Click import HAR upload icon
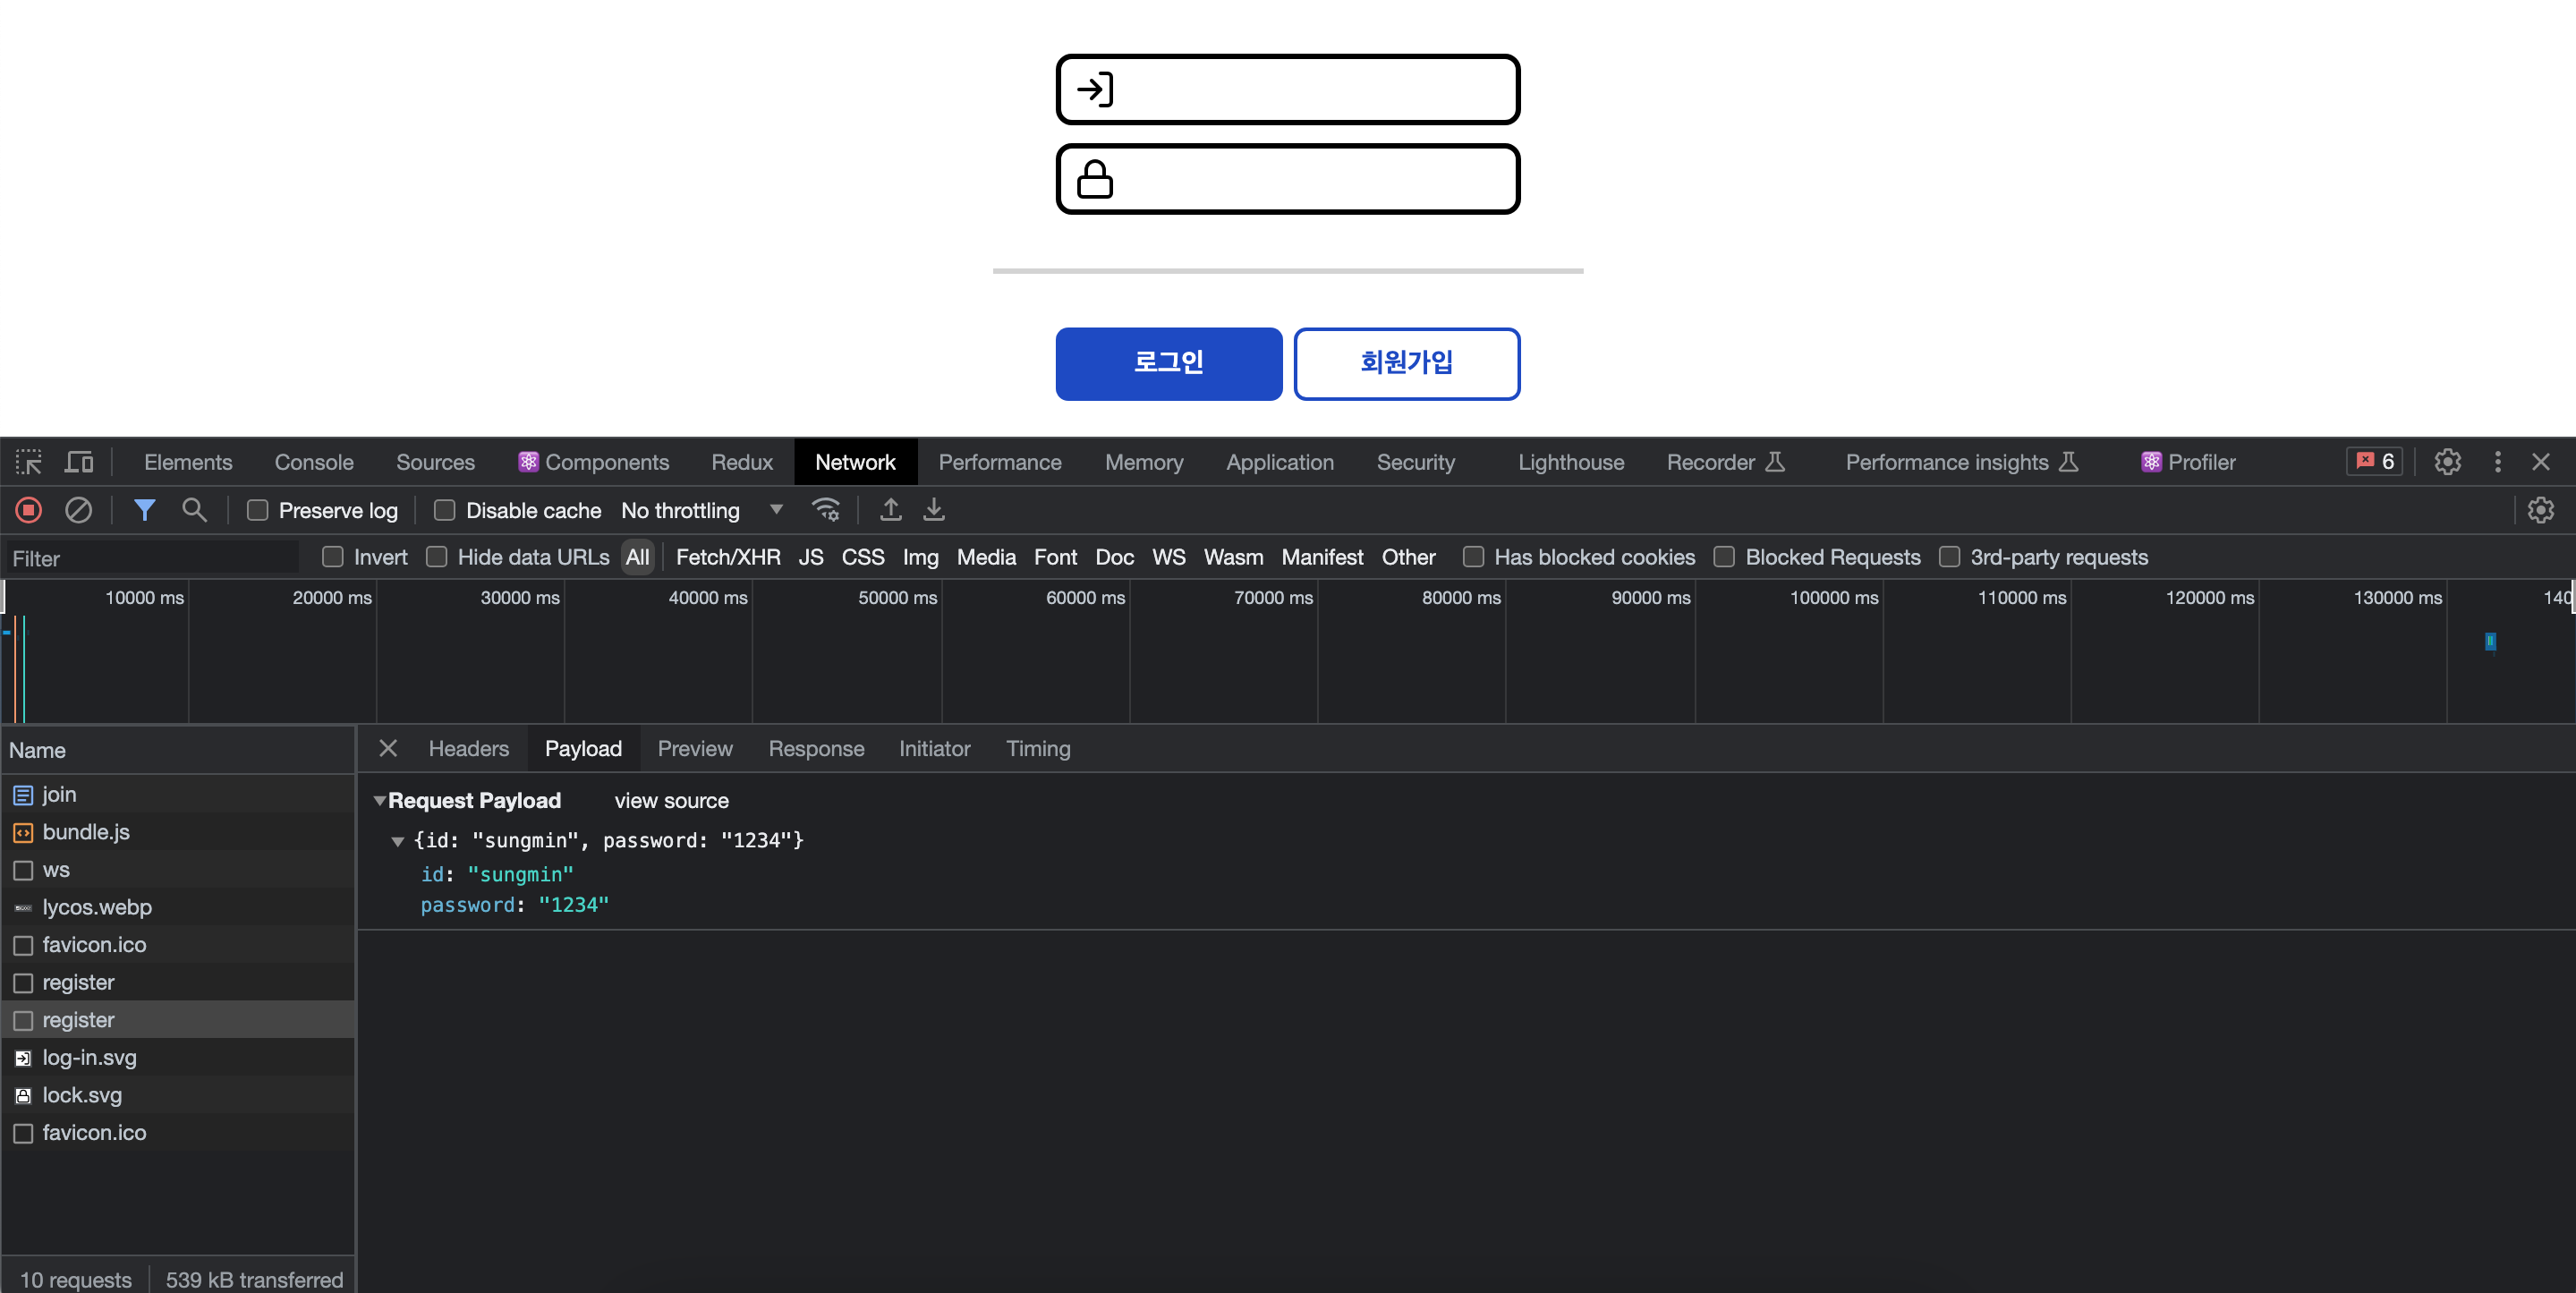The height and width of the screenshot is (1293, 2576). 890,510
